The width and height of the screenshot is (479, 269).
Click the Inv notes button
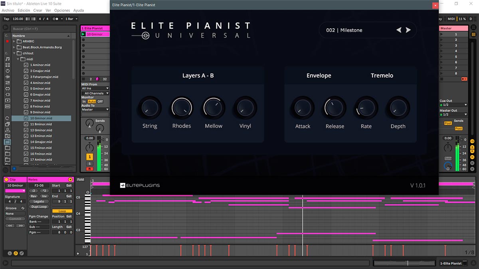[44, 196]
